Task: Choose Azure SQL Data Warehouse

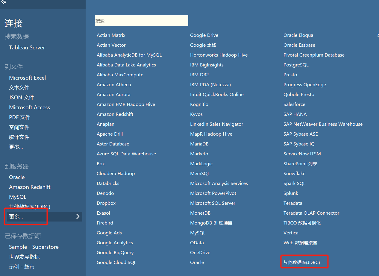Action: [126, 154]
